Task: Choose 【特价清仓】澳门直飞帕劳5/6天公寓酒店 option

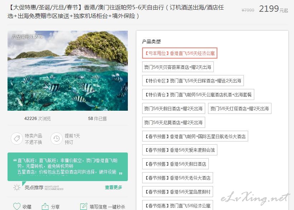Action: coord(198,95)
